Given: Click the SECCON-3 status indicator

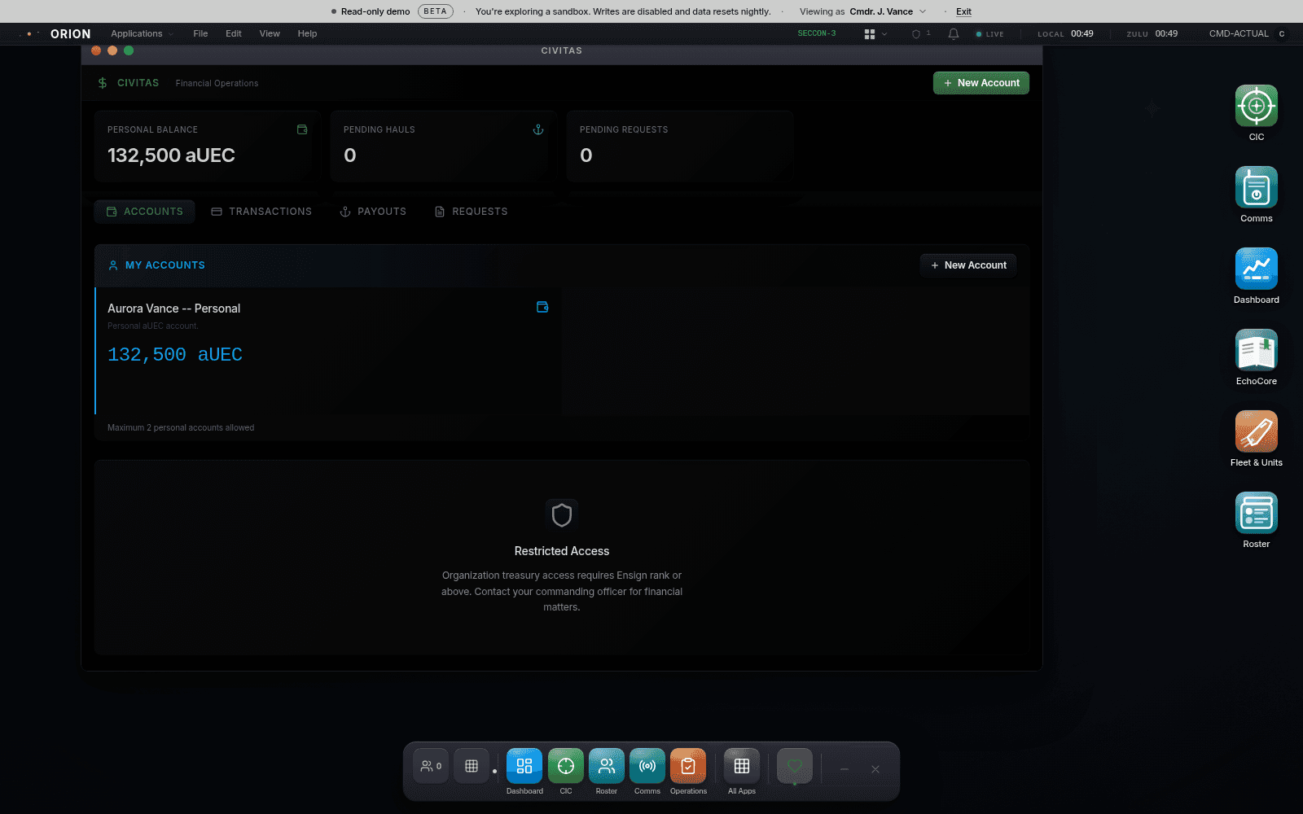Looking at the screenshot, I should click(817, 33).
